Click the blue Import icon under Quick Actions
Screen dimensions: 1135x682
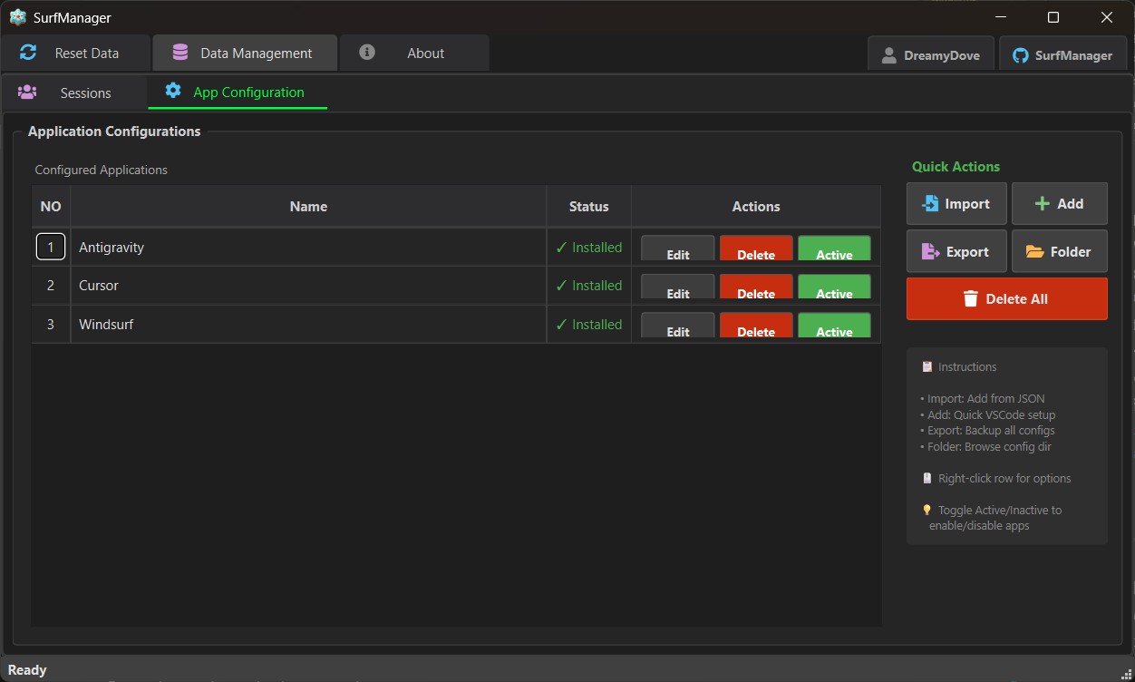click(x=930, y=203)
